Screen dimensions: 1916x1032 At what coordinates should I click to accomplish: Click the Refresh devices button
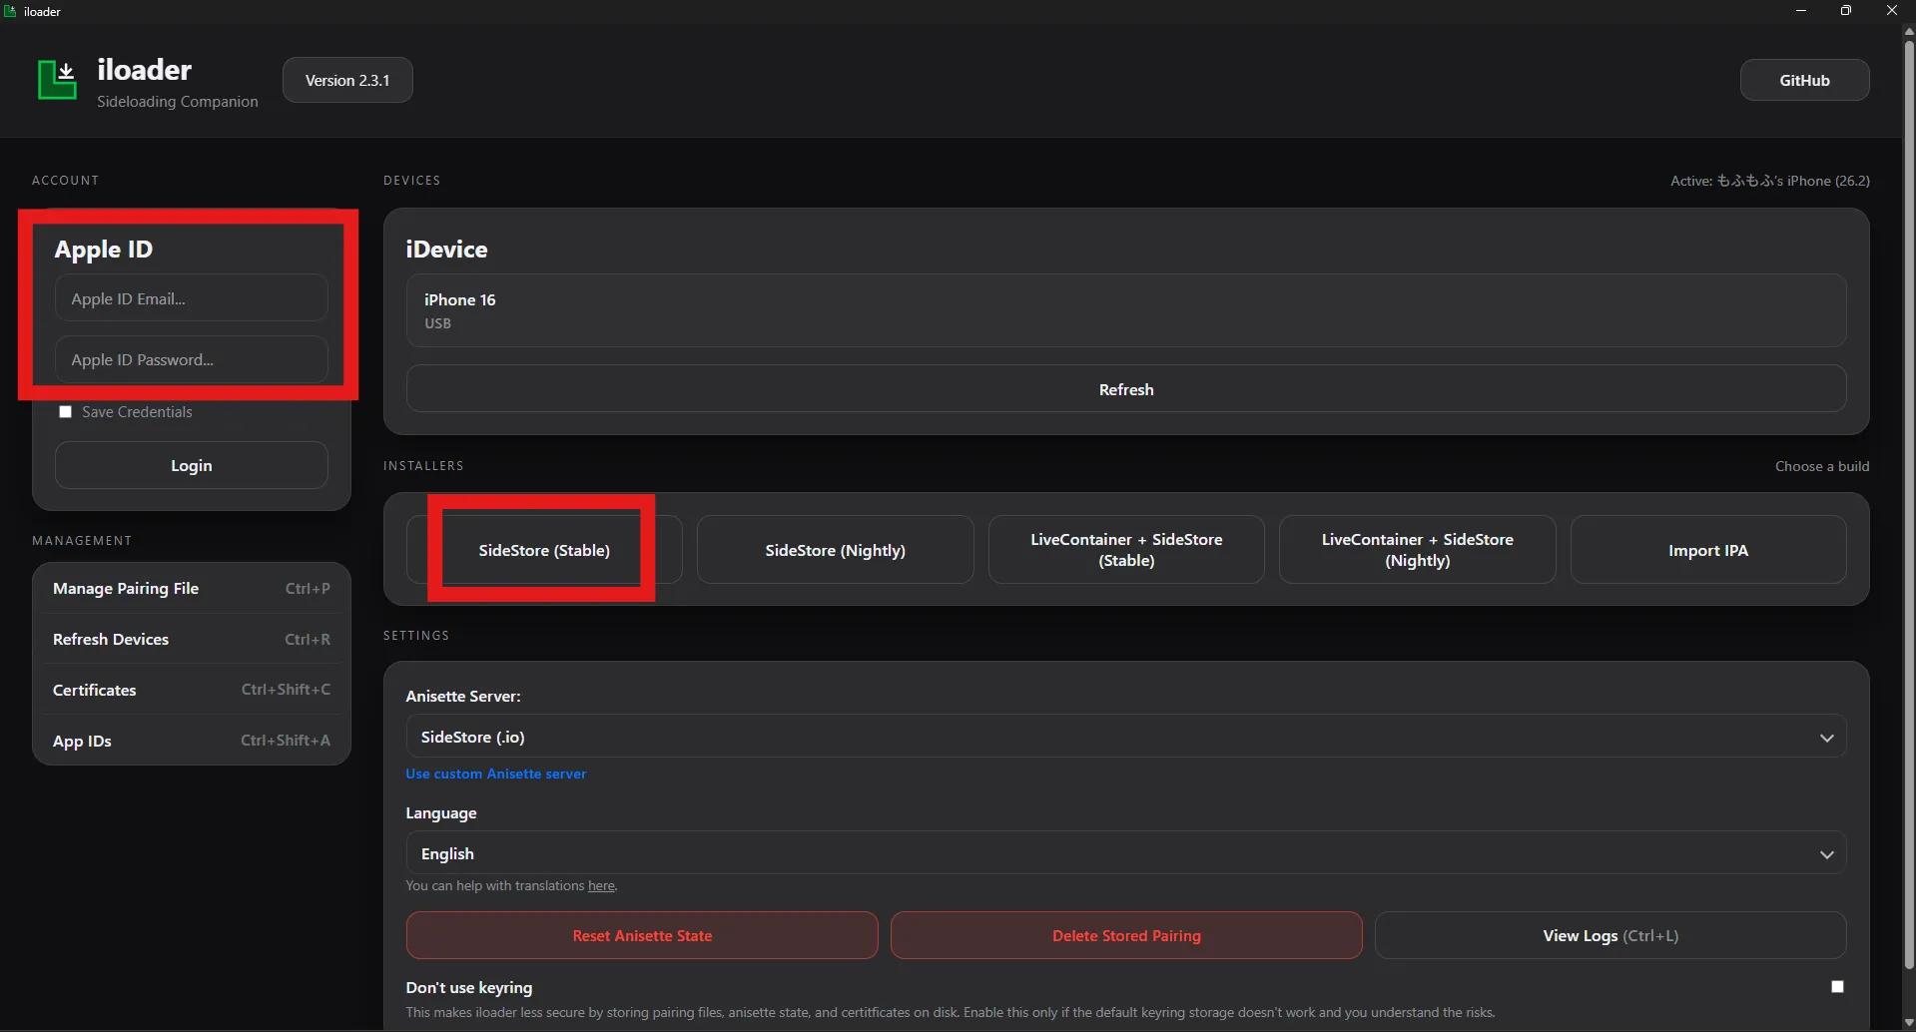[1126, 389]
